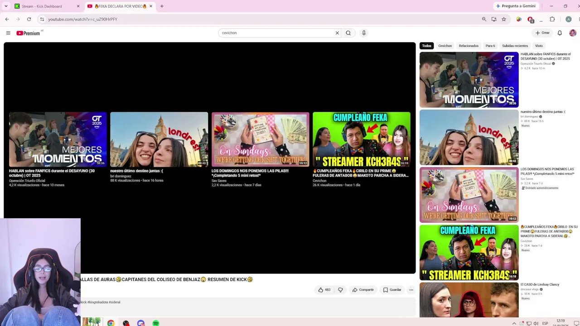Click the YouTube search magnifier button
Viewport: 580px width, 326px height.
pyautogui.click(x=348, y=33)
